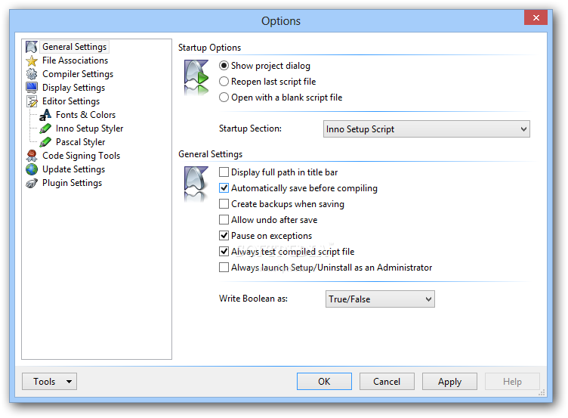This screenshot has width=568, height=418.
Task: Click the Code Signing Tools seal icon
Action: coord(32,156)
